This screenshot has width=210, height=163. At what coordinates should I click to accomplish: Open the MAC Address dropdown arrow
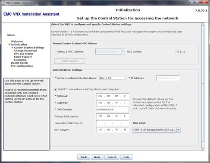point(123,51)
